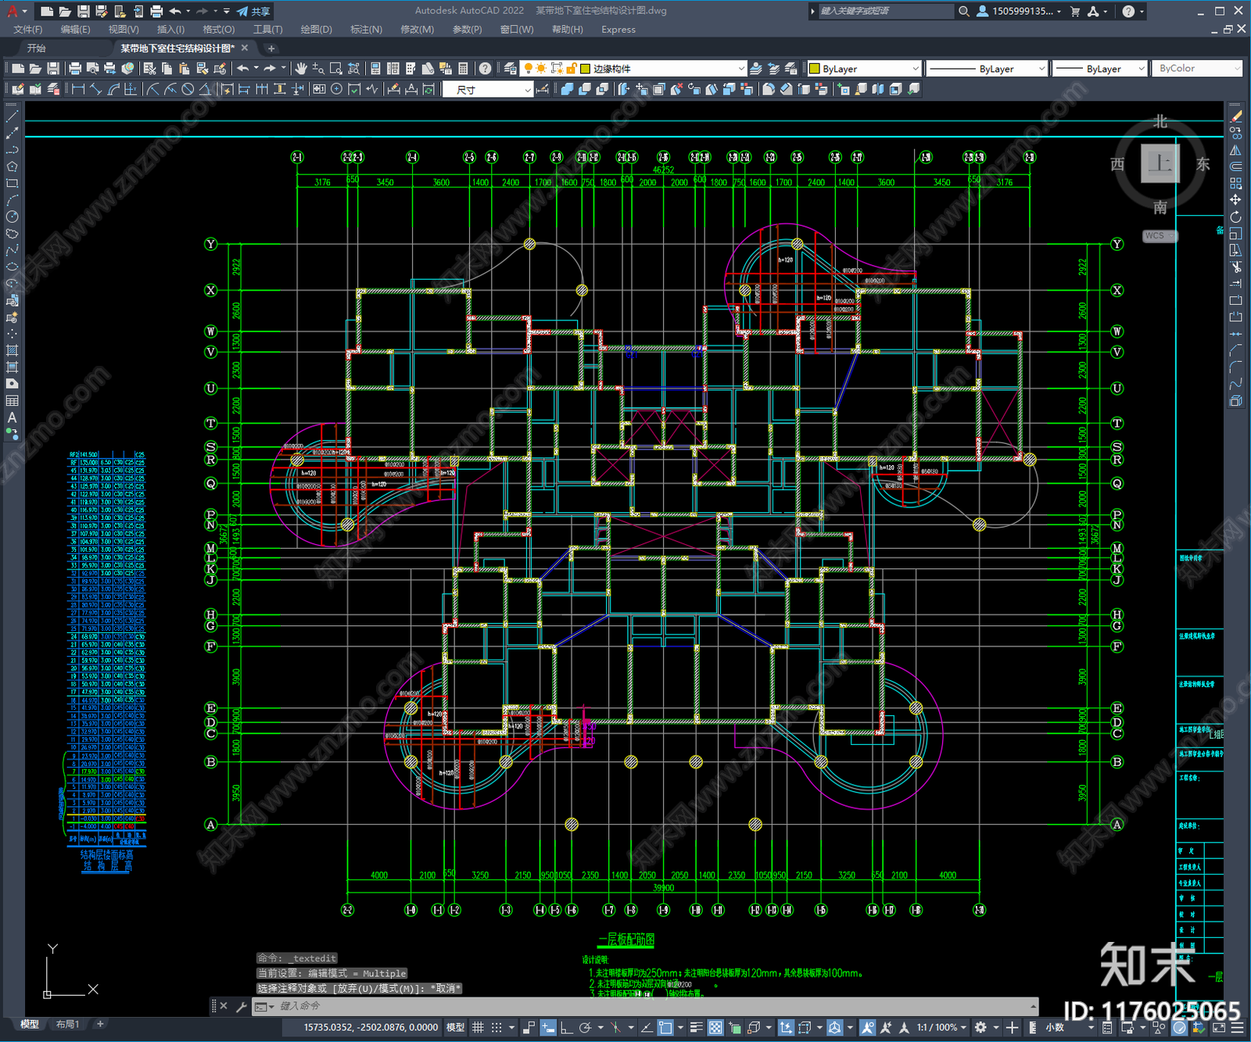1251x1042 pixels.
Task: Open the 标注(N) menu
Action: [x=366, y=30]
